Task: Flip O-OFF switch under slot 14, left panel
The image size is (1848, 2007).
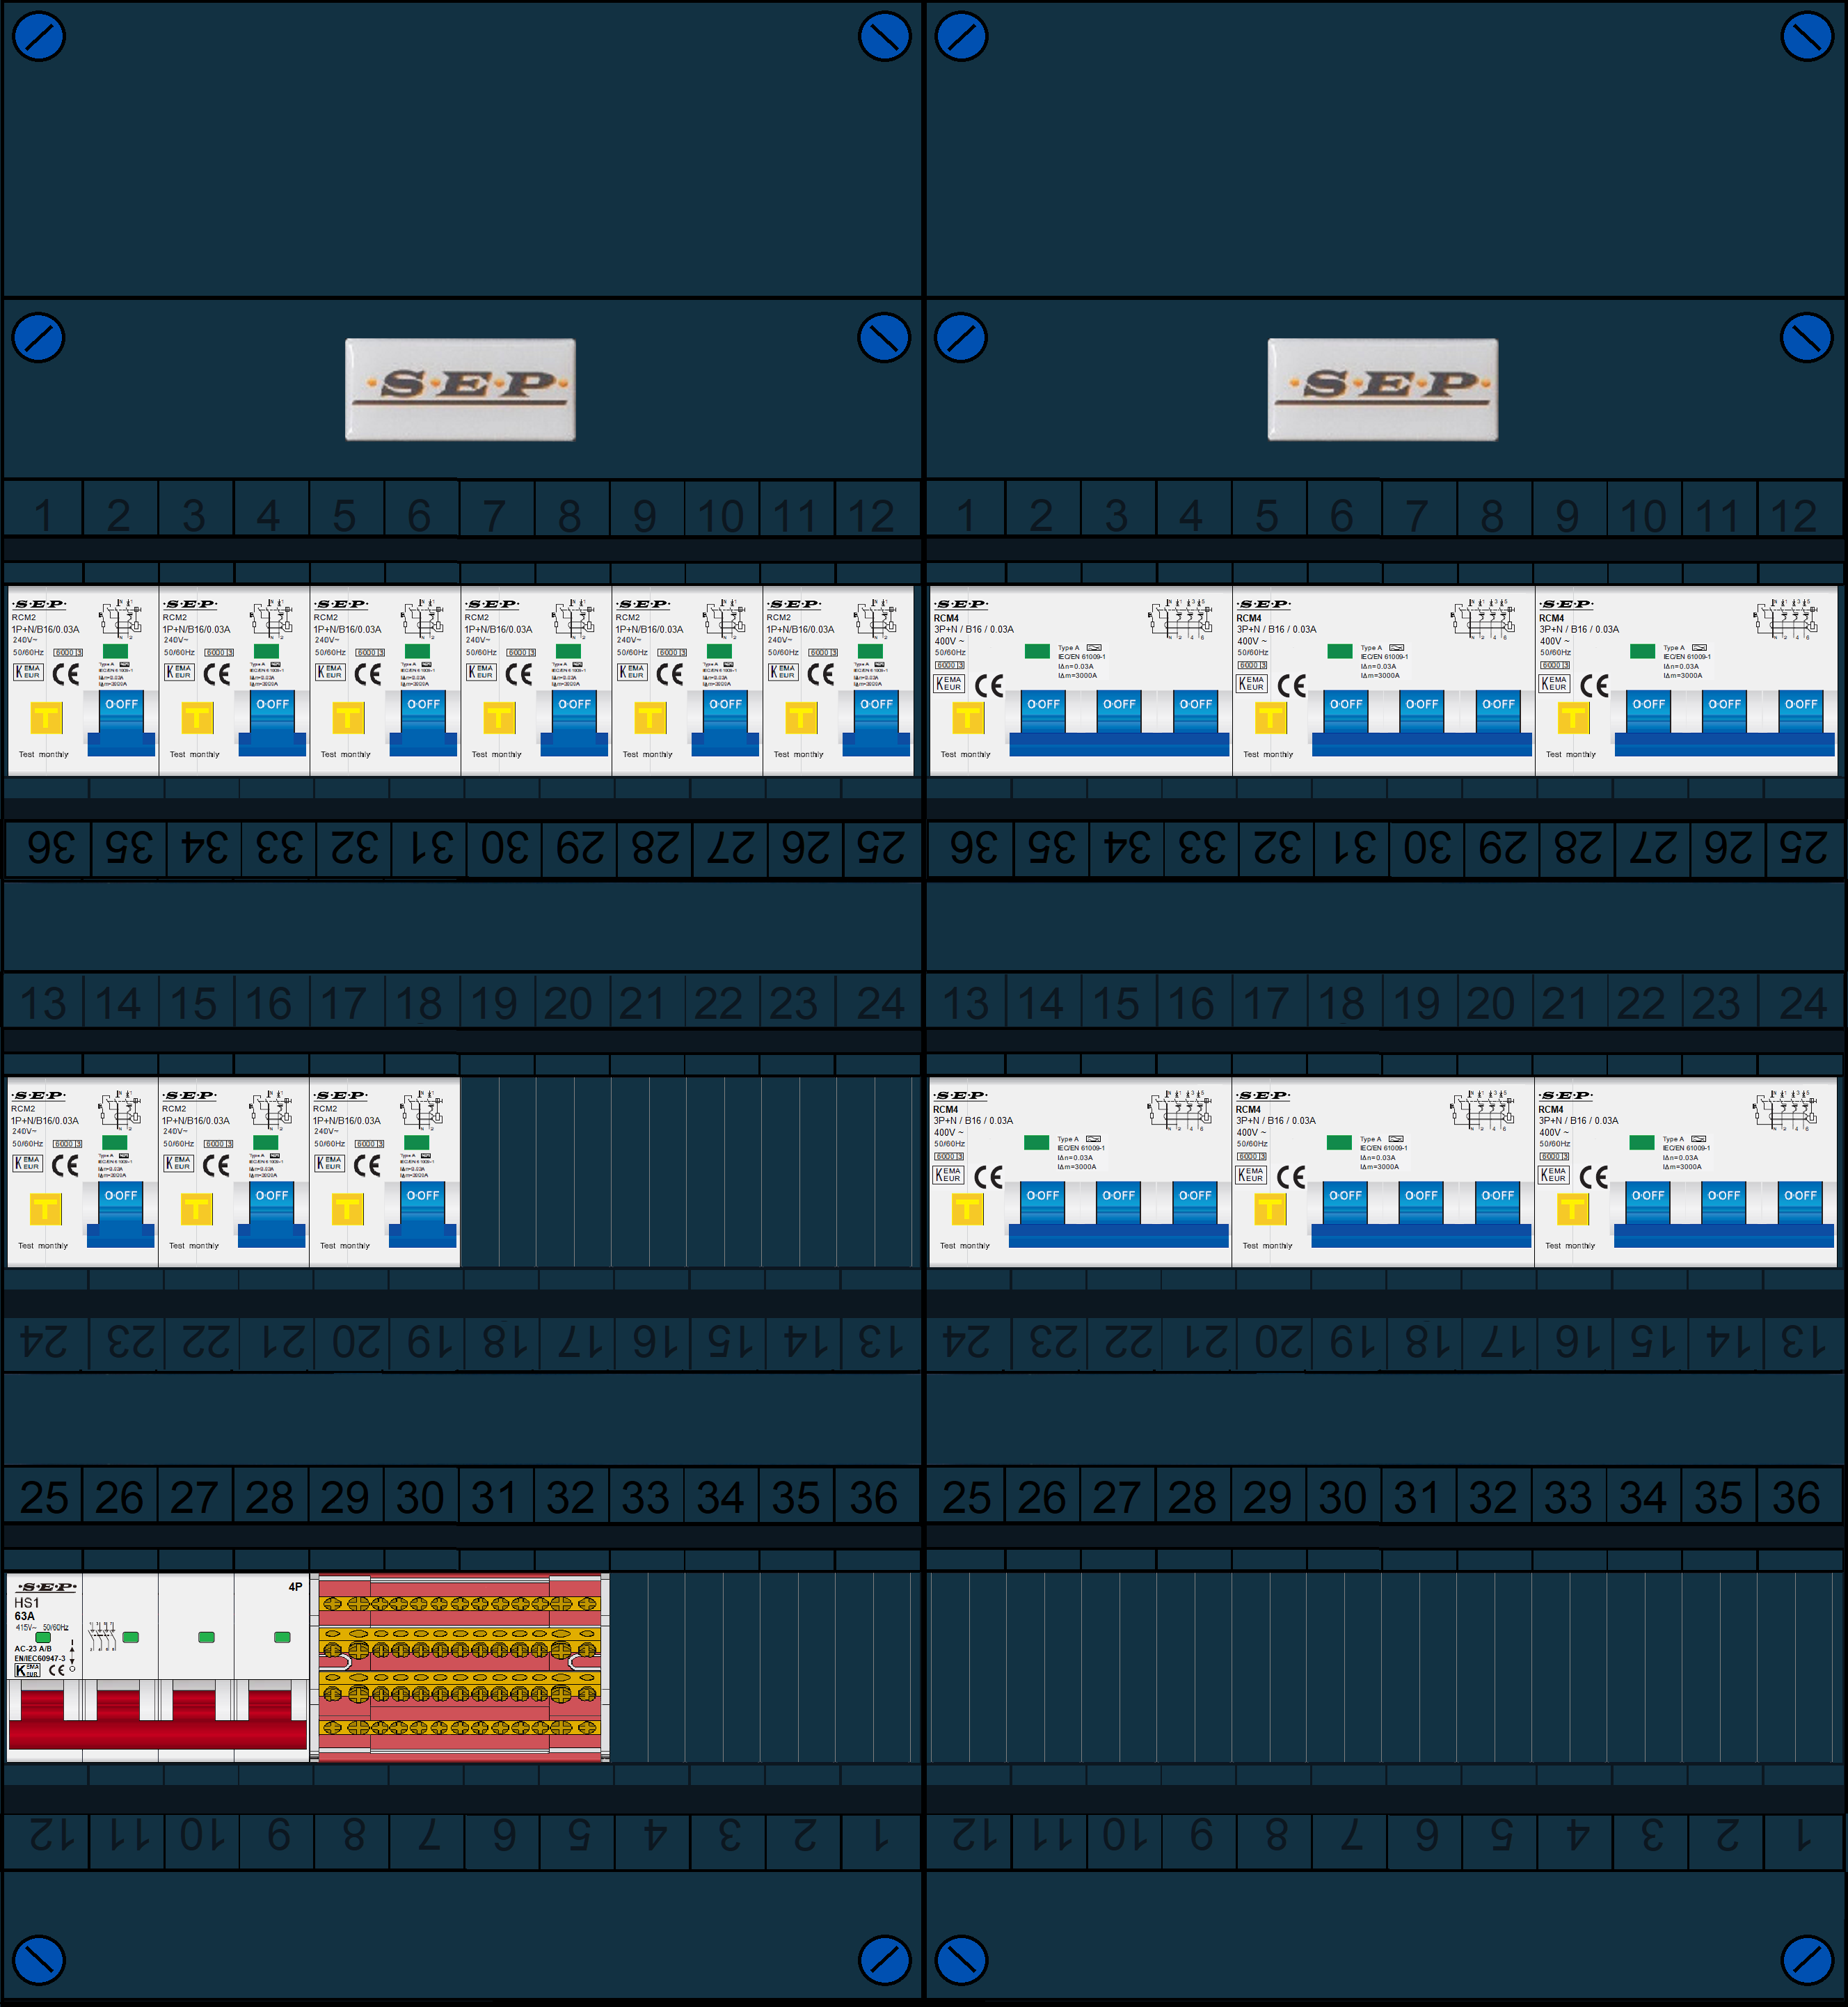Action: [x=121, y=1213]
